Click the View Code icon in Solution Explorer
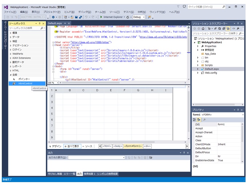The height and width of the screenshot is (185, 247). [x=234, y=29]
